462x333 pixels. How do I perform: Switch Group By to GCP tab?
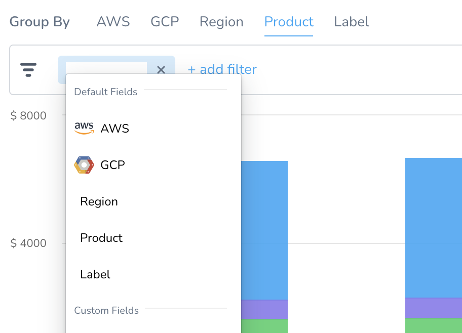coord(165,22)
